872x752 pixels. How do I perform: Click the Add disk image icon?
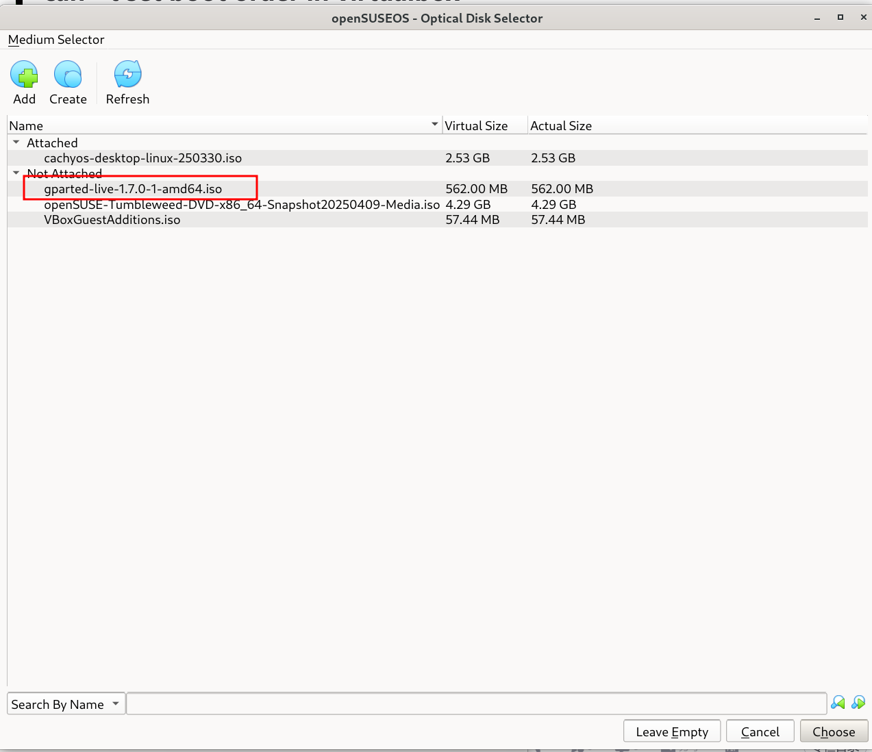click(25, 74)
